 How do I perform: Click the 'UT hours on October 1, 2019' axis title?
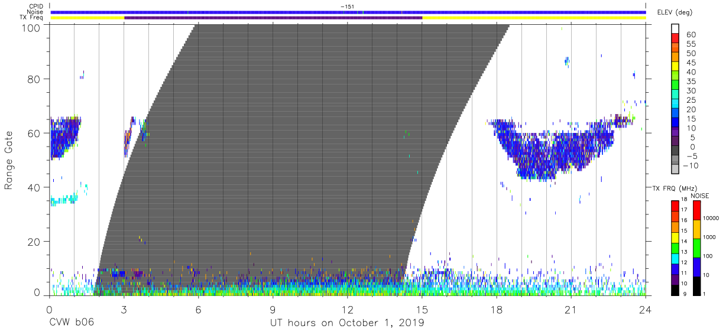point(347,323)
